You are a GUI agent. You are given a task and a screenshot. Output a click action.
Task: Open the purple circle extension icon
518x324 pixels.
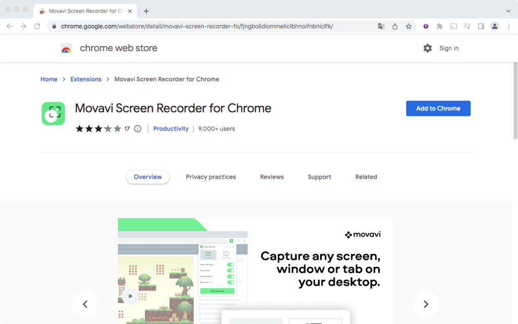pyautogui.click(x=426, y=26)
